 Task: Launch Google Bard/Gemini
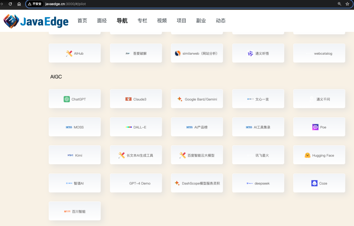[197, 99]
